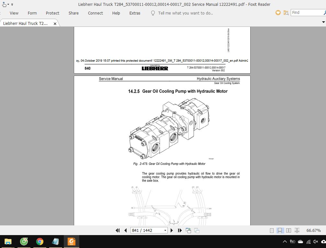Click the 'Gear Oil Cooling System' subheader
Screen dimensions: 326x248
point(227,83)
